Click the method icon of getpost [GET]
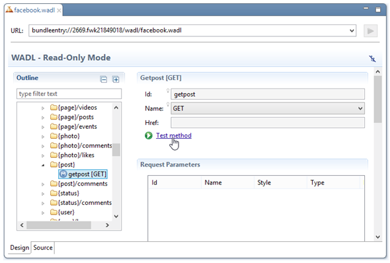The height and width of the screenshot is (263, 390). [x=63, y=174]
